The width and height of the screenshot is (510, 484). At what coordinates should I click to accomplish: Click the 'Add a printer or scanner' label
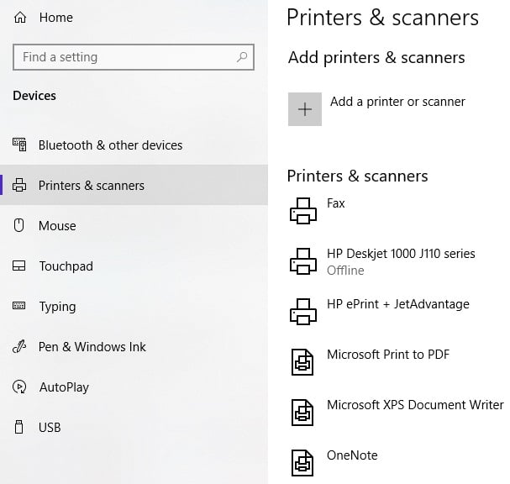pyautogui.click(x=397, y=102)
